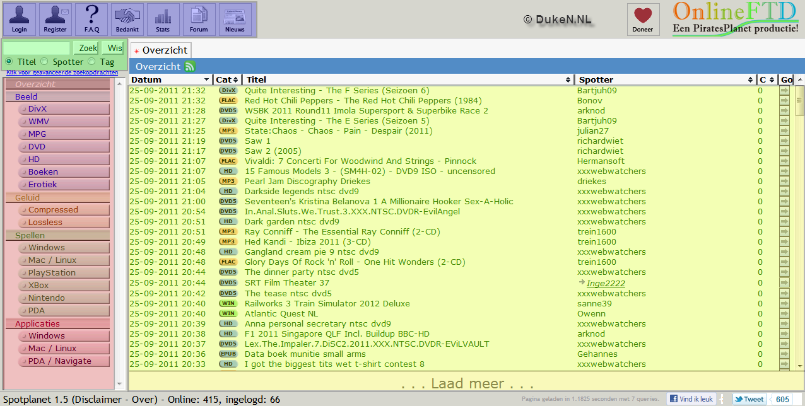805x406 pixels.
Task: Click the Twitter Tweet button
Action: pos(749,399)
